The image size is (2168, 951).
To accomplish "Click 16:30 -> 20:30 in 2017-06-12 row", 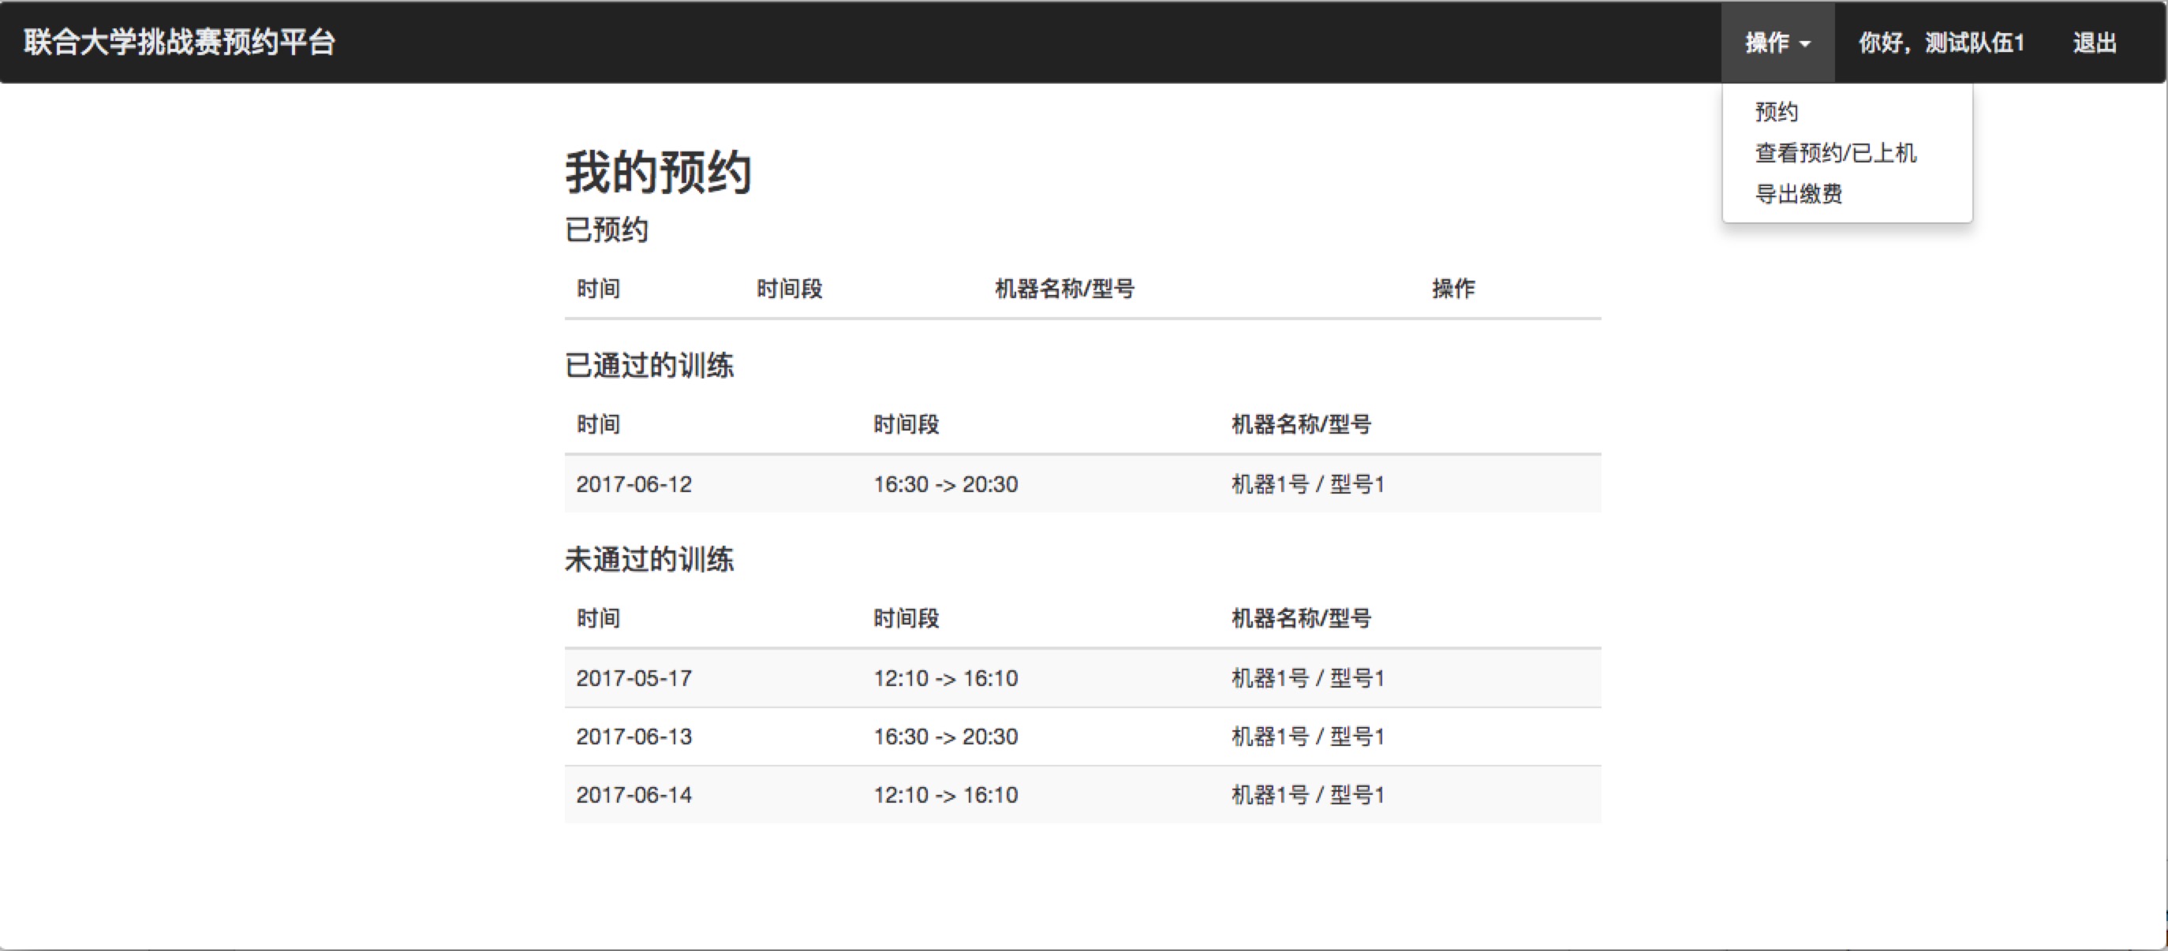I will [x=945, y=484].
